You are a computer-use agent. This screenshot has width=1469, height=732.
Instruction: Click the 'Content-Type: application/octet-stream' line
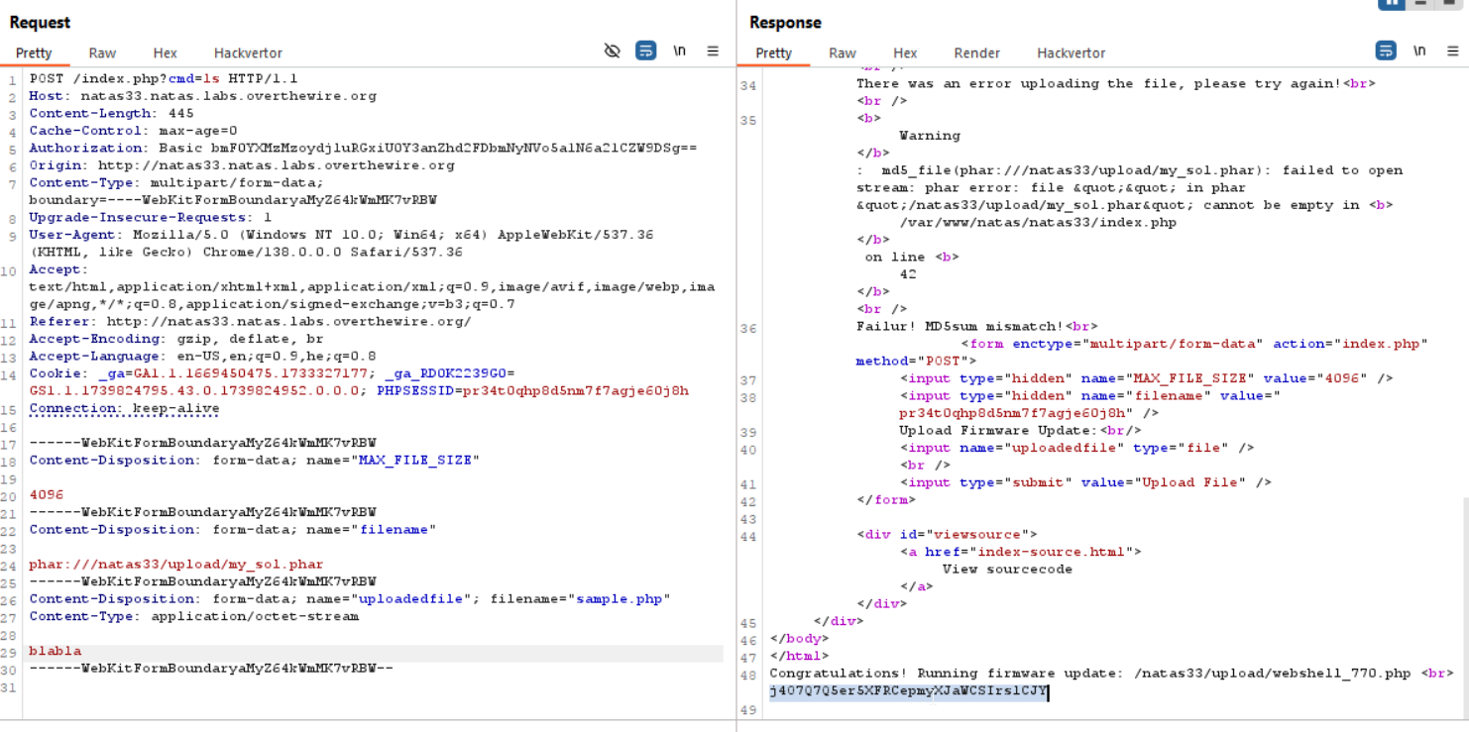tap(194, 616)
